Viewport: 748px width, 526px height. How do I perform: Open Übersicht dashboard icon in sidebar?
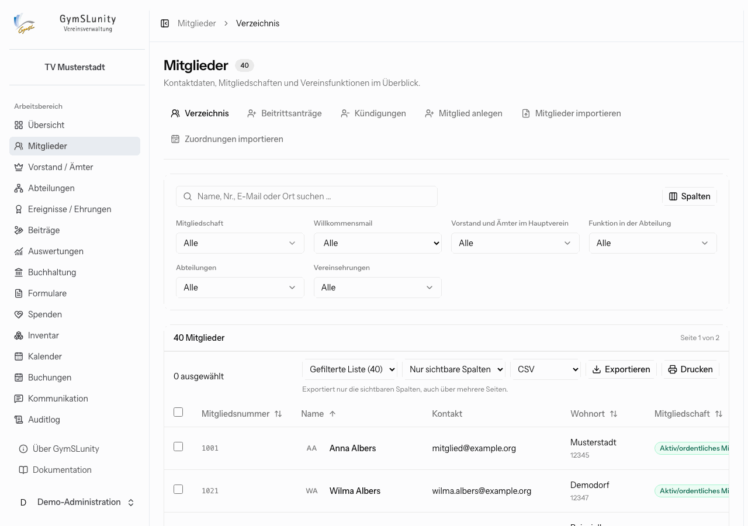[19, 125]
